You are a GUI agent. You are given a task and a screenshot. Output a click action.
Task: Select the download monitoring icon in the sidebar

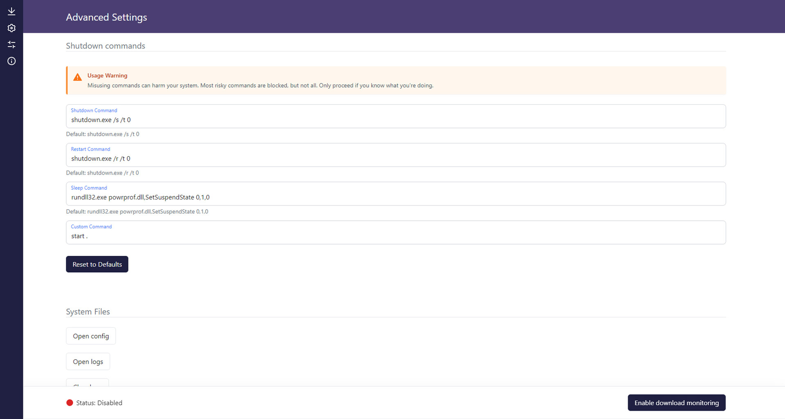click(11, 11)
